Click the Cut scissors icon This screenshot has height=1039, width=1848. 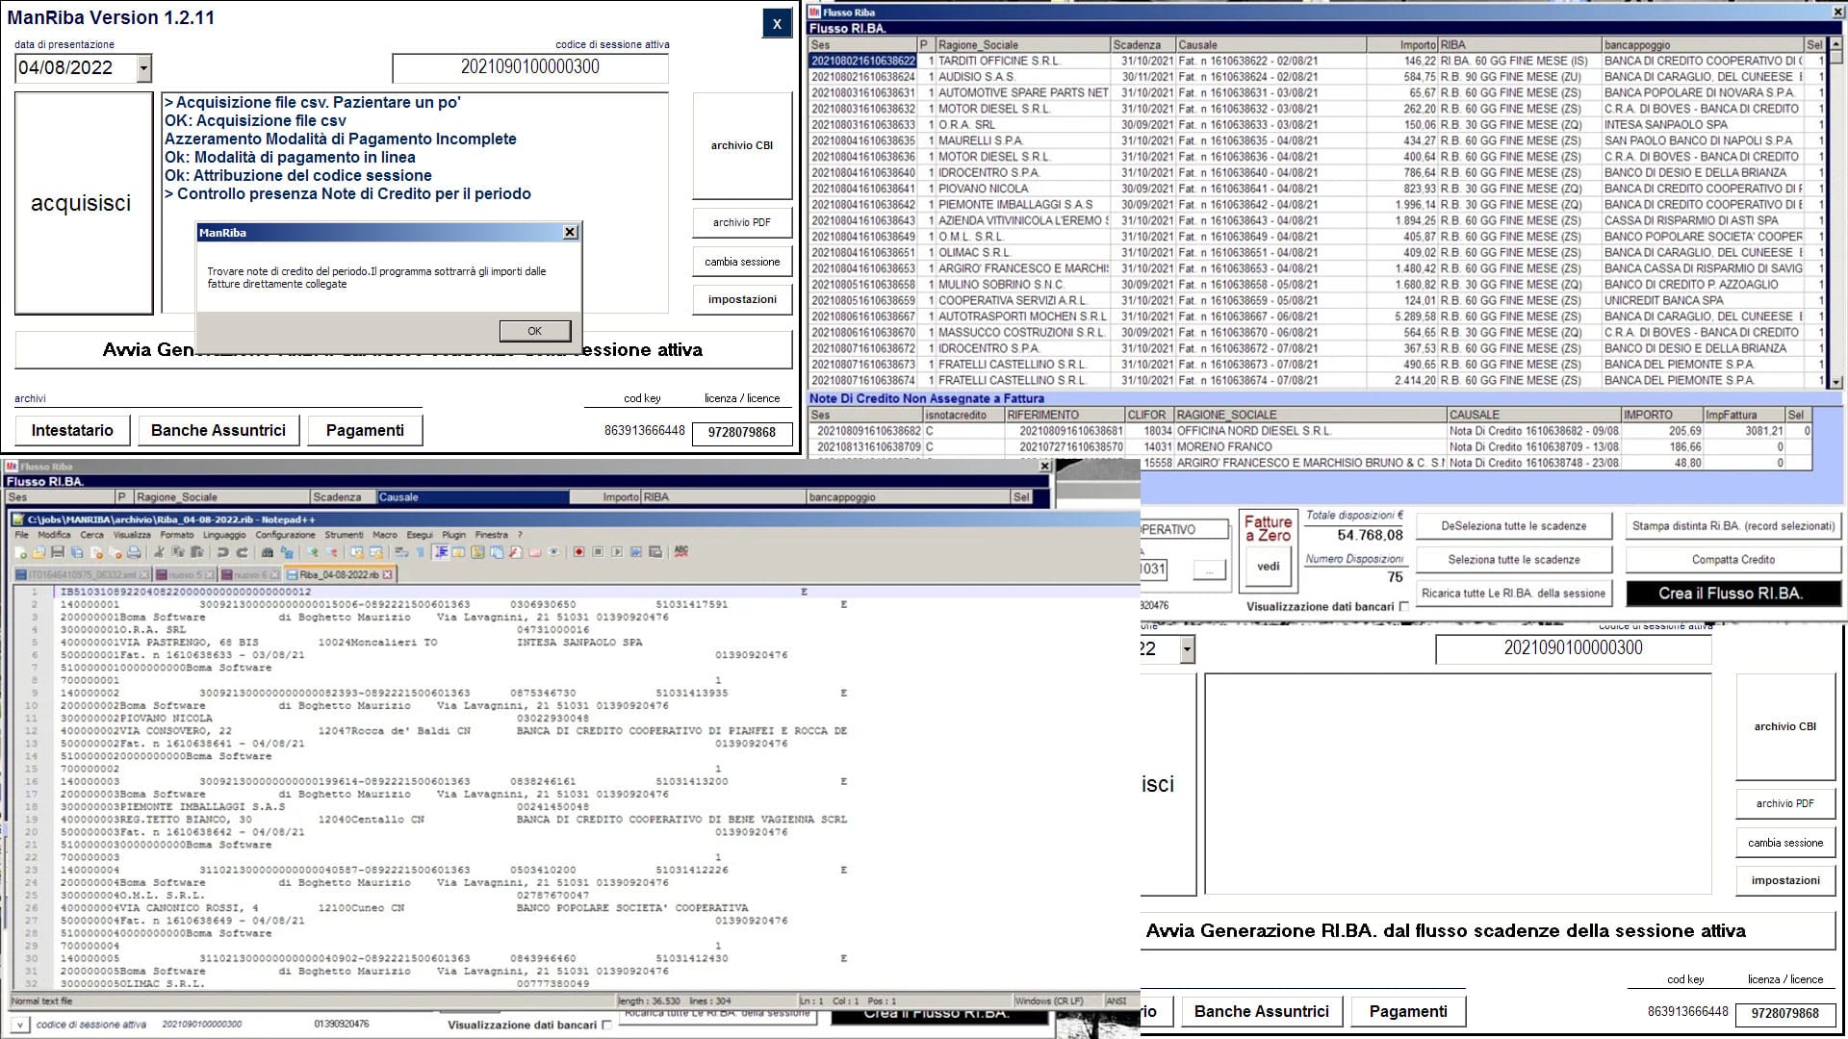coord(159,552)
